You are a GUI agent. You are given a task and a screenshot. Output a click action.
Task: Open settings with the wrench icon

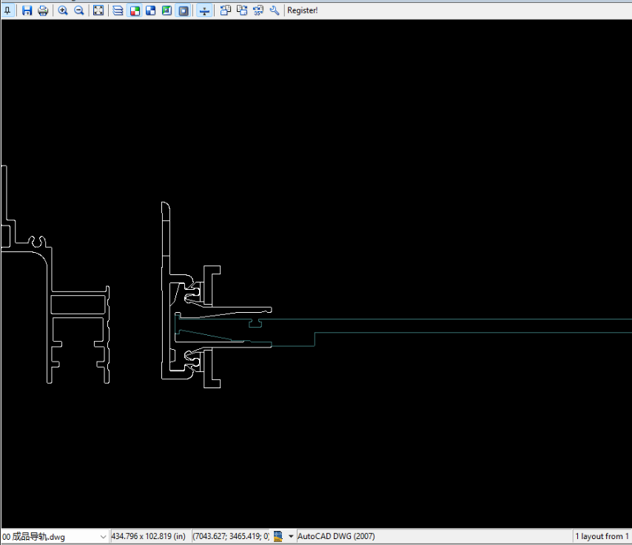click(275, 10)
